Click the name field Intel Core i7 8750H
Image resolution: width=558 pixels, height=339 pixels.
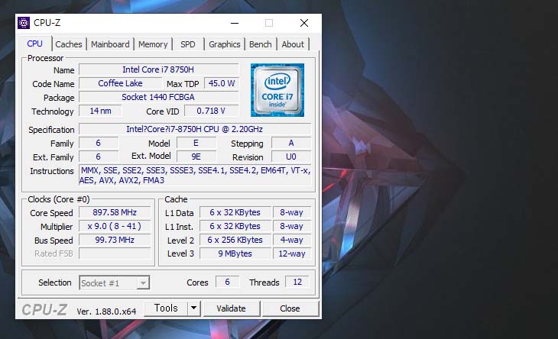coord(158,69)
